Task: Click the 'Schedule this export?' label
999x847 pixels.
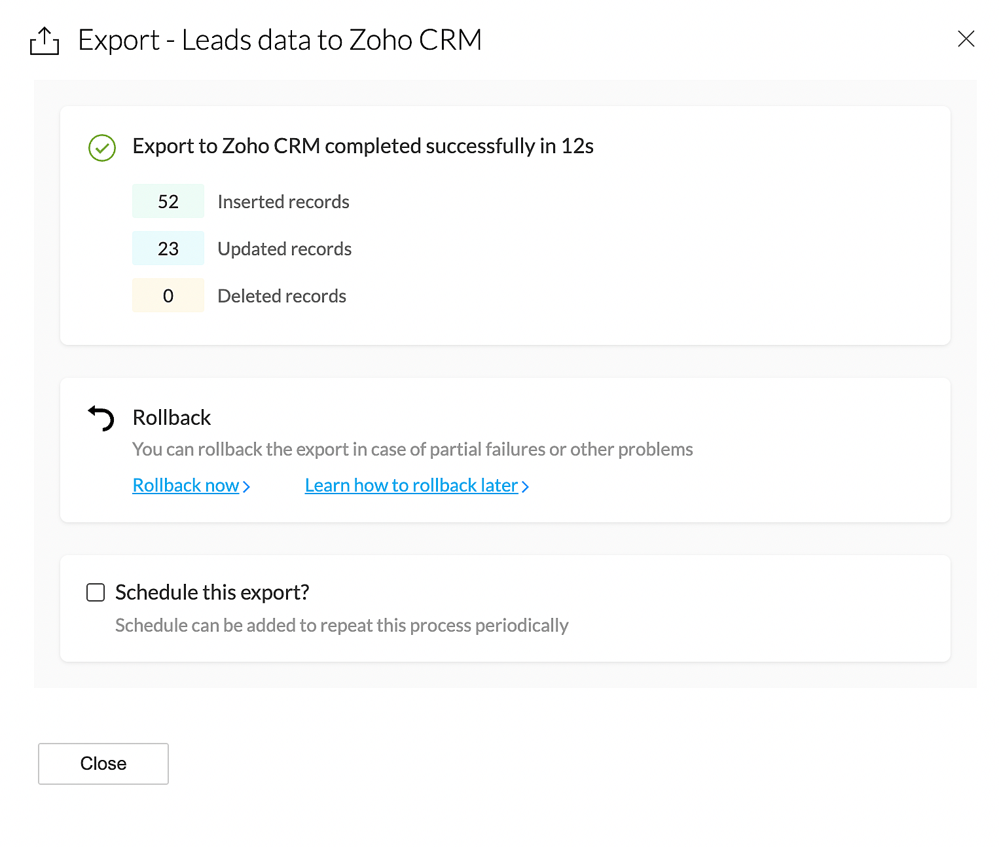Action: click(x=212, y=592)
